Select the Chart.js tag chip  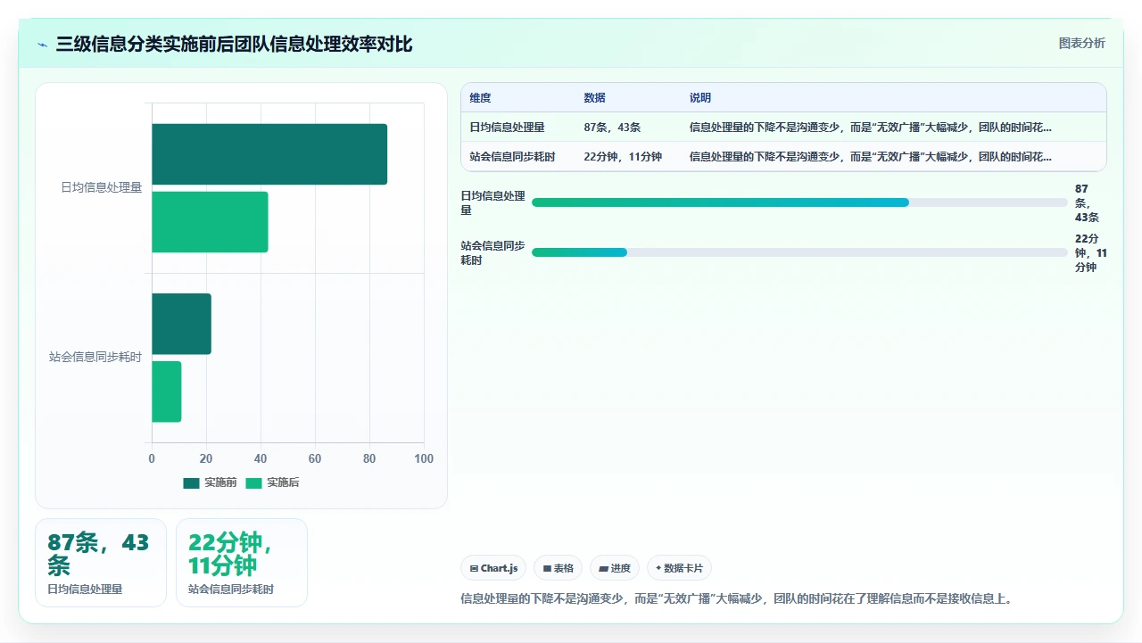(493, 568)
